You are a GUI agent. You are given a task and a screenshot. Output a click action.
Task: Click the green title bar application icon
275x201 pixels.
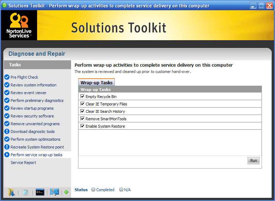click(x=4, y=5)
